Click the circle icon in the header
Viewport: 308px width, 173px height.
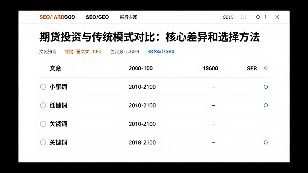pos(258,17)
